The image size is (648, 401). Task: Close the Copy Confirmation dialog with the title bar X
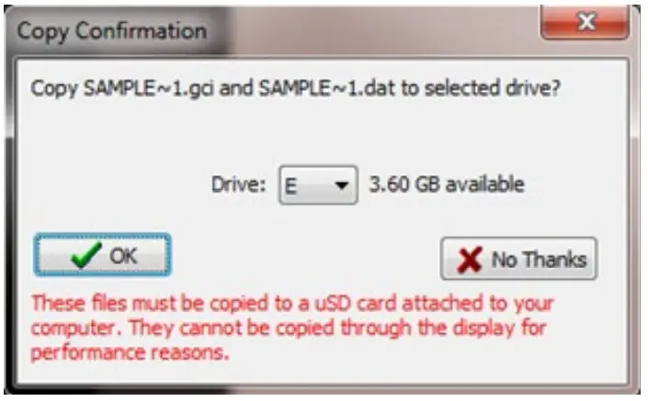point(585,22)
